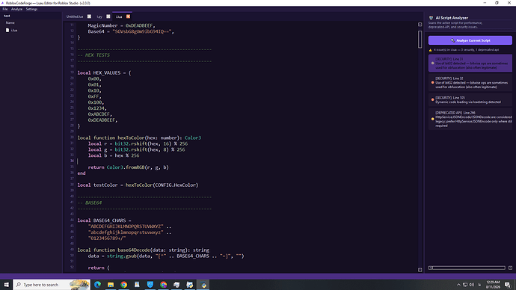516x290 pixels.
Task: Open the Settings menu
Action: [x=31, y=9]
